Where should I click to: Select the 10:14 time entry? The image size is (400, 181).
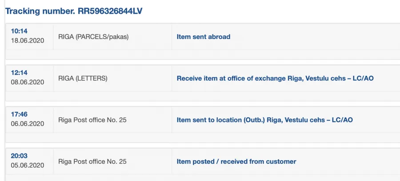click(19, 31)
